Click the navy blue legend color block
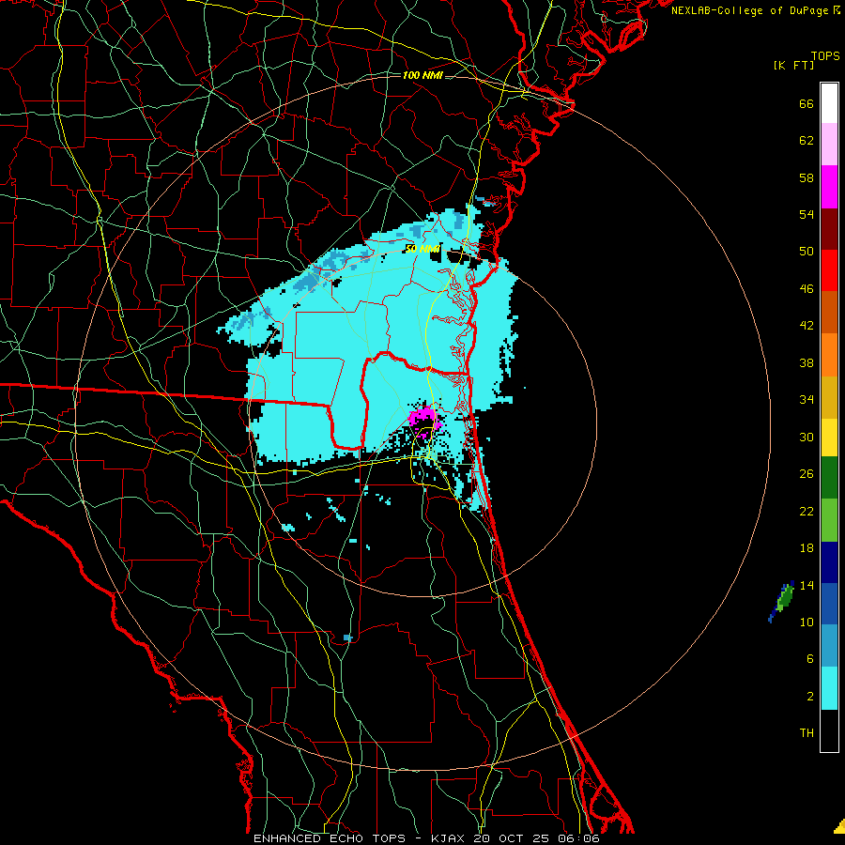The width and height of the screenshot is (845, 845). tap(829, 562)
